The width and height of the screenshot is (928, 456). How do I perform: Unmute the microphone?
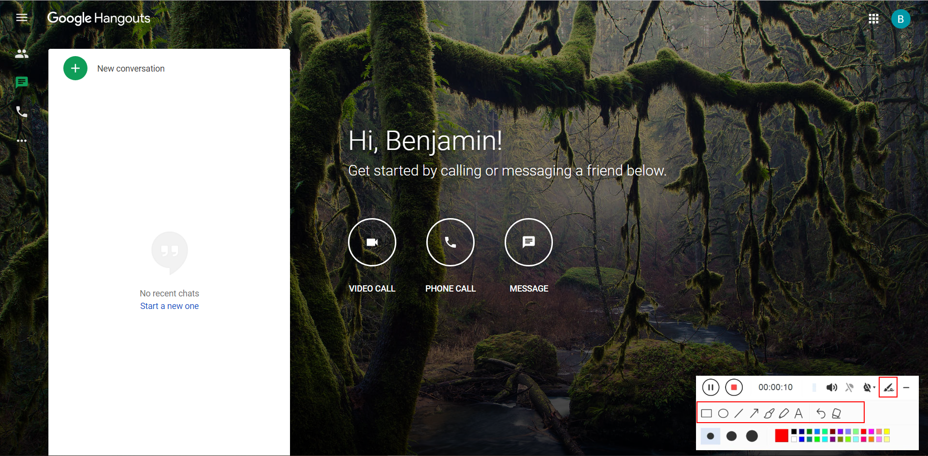[x=850, y=387]
